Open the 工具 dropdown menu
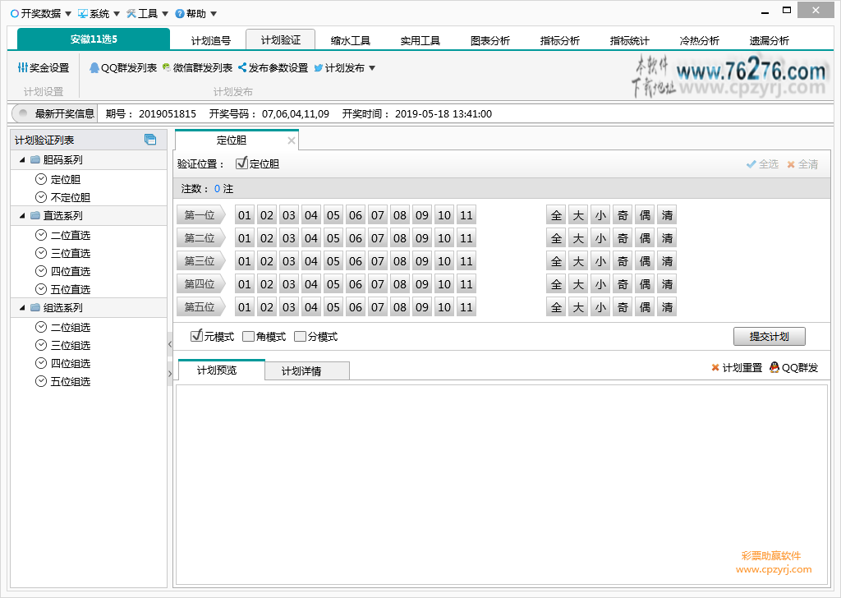This screenshot has width=841, height=598. (x=148, y=13)
